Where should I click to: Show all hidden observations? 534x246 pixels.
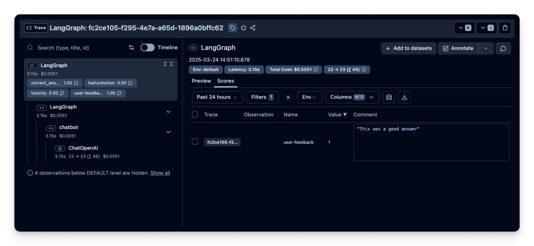click(x=160, y=173)
